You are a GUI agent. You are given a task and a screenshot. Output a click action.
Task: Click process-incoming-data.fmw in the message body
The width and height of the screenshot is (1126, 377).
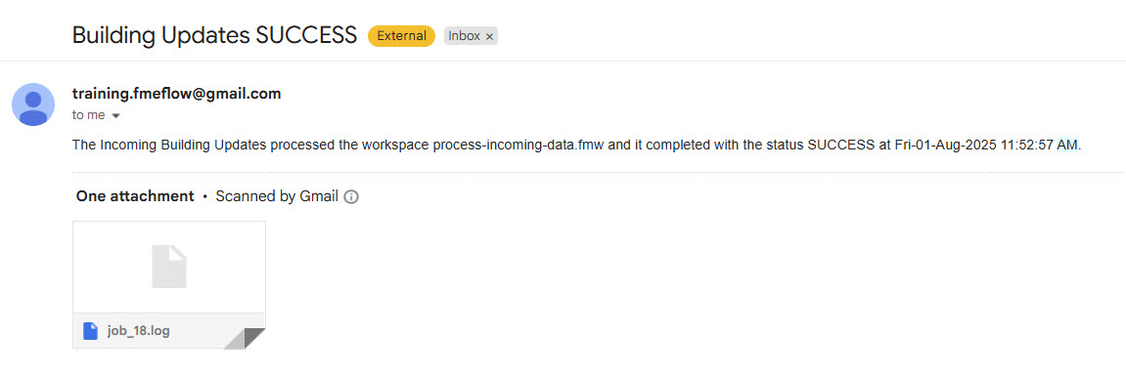[512, 145]
